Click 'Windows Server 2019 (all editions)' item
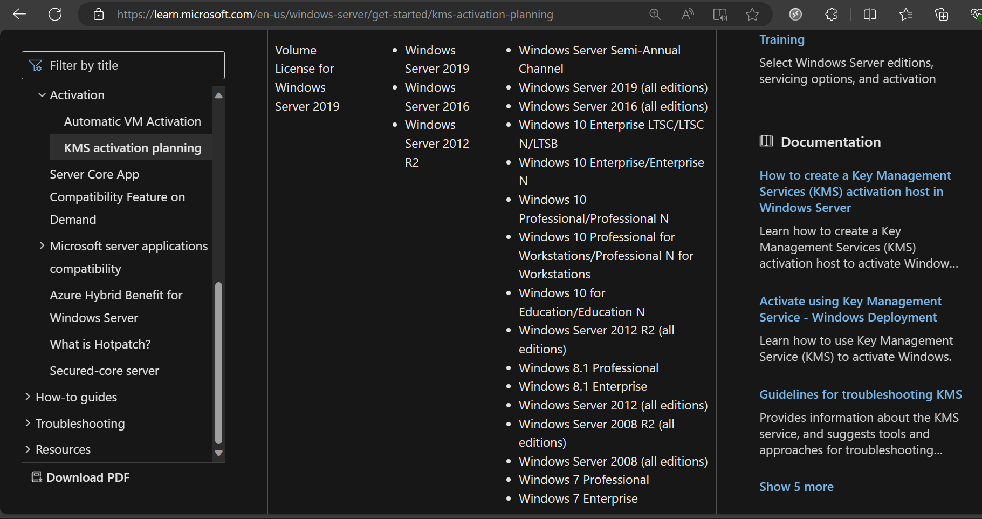 pyautogui.click(x=613, y=87)
